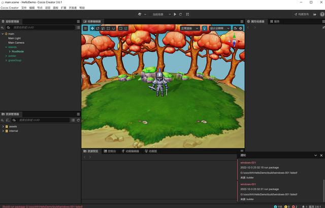
Task: Click the preview device list icon
Action: point(187,14)
